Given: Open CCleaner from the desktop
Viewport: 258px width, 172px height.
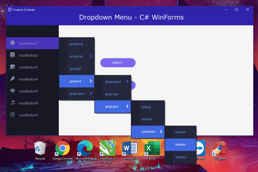Looking at the screenshot, I should coord(219,148).
